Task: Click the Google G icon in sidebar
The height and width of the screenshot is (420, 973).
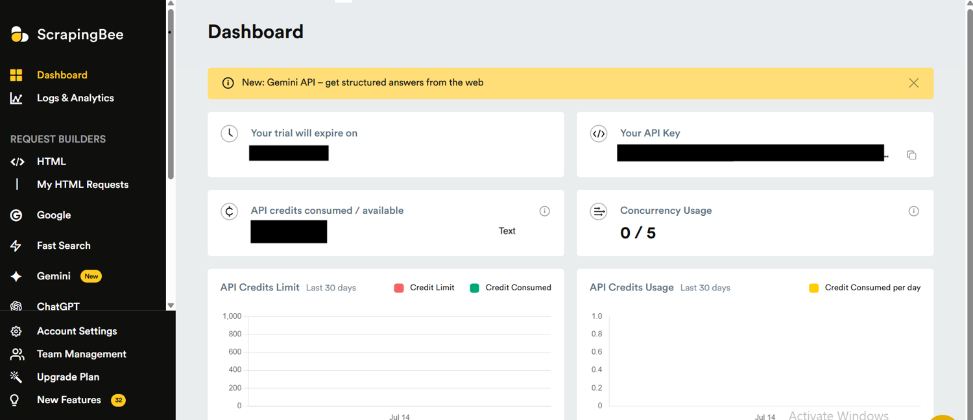Action: coord(16,215)
